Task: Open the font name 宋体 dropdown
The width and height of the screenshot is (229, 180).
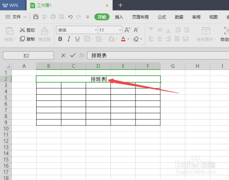Action: (96, 30)
